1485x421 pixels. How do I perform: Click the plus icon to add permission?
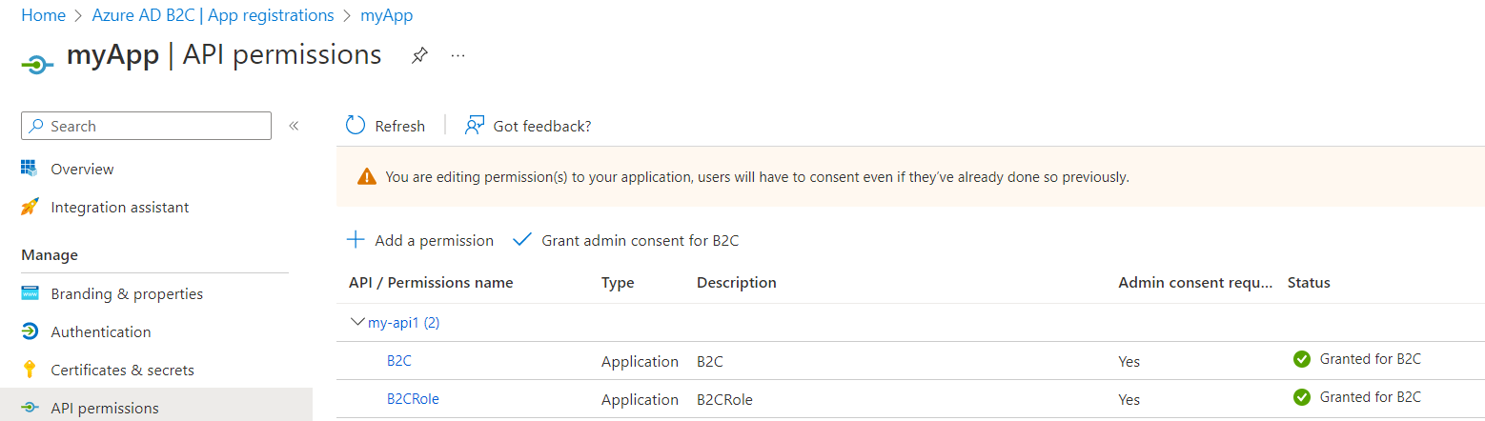tap(356, 240)
